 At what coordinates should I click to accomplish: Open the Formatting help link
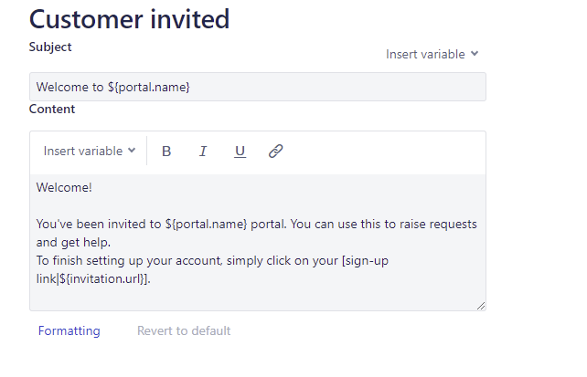point(69,330)
